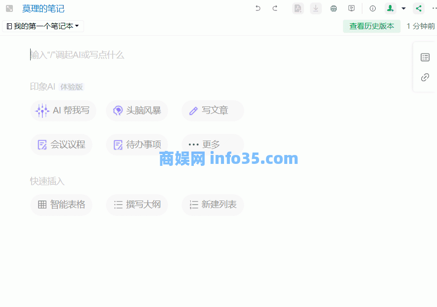Click 查看历史版本 button
The height and width of the screenshot is (307, 437).
click(x=372, y=26)
